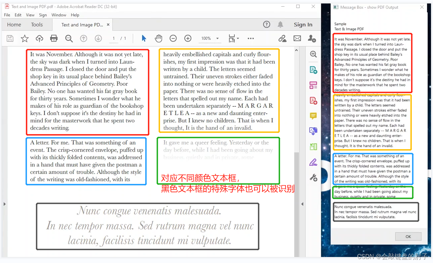Click 'heavily embellished capitals' paragraph in PDF
This screenshot has width=433, height=263.
point(219,91)
